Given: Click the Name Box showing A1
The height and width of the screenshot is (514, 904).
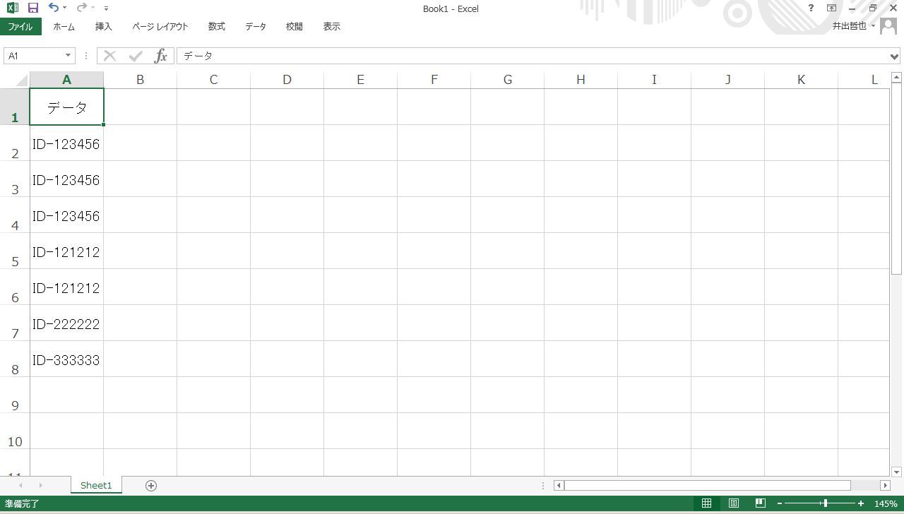Looking at the screenshot, I should point(34,56).
